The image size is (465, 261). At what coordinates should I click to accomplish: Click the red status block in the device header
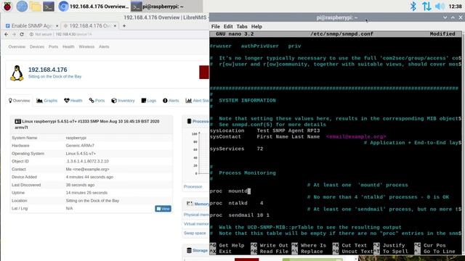tap(204, 72)
